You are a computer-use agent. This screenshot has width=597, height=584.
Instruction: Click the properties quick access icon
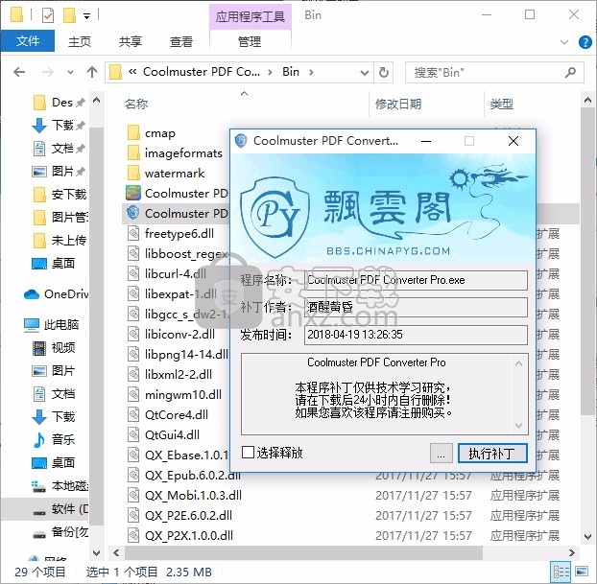(x=48, y=15)
